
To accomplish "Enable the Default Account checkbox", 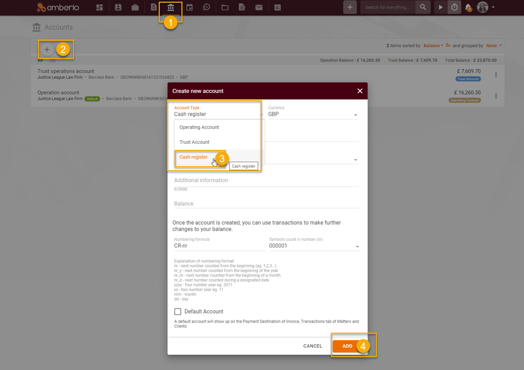I will (x=178, y=311).
